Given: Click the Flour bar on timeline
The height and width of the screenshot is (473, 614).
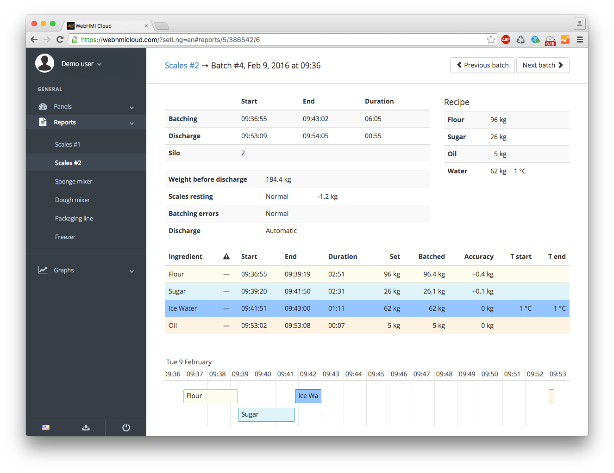Looking at the screenshot, I should [210, 396].
